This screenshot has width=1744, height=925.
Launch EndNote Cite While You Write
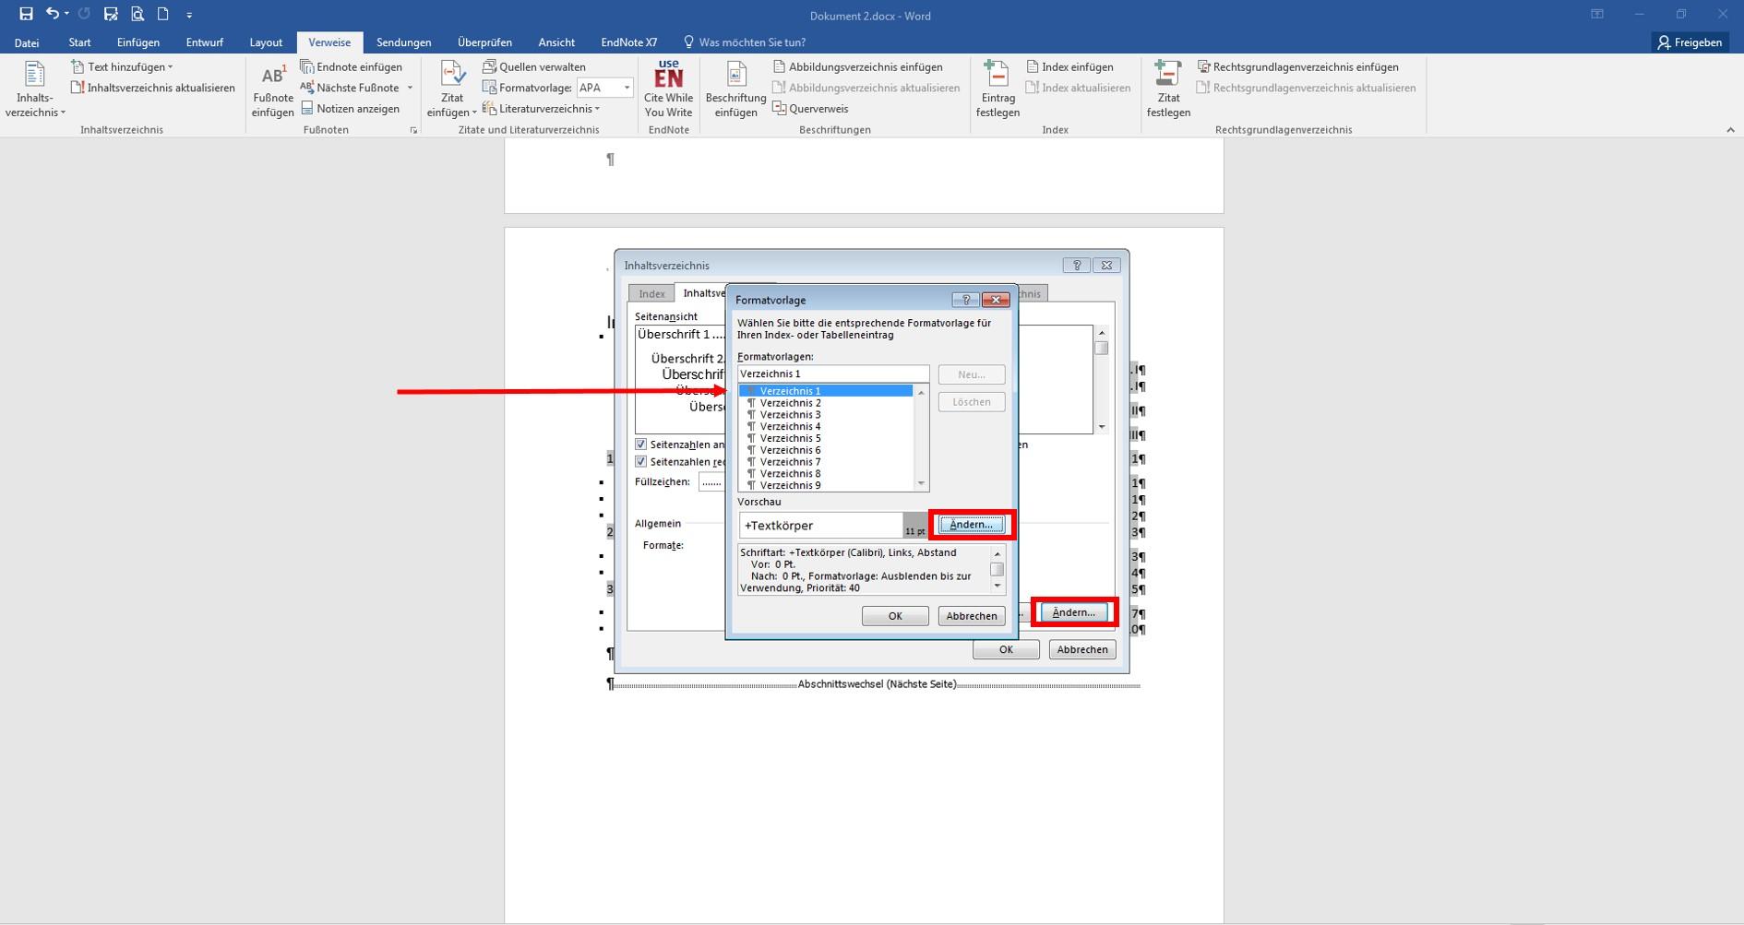[668, 89]
